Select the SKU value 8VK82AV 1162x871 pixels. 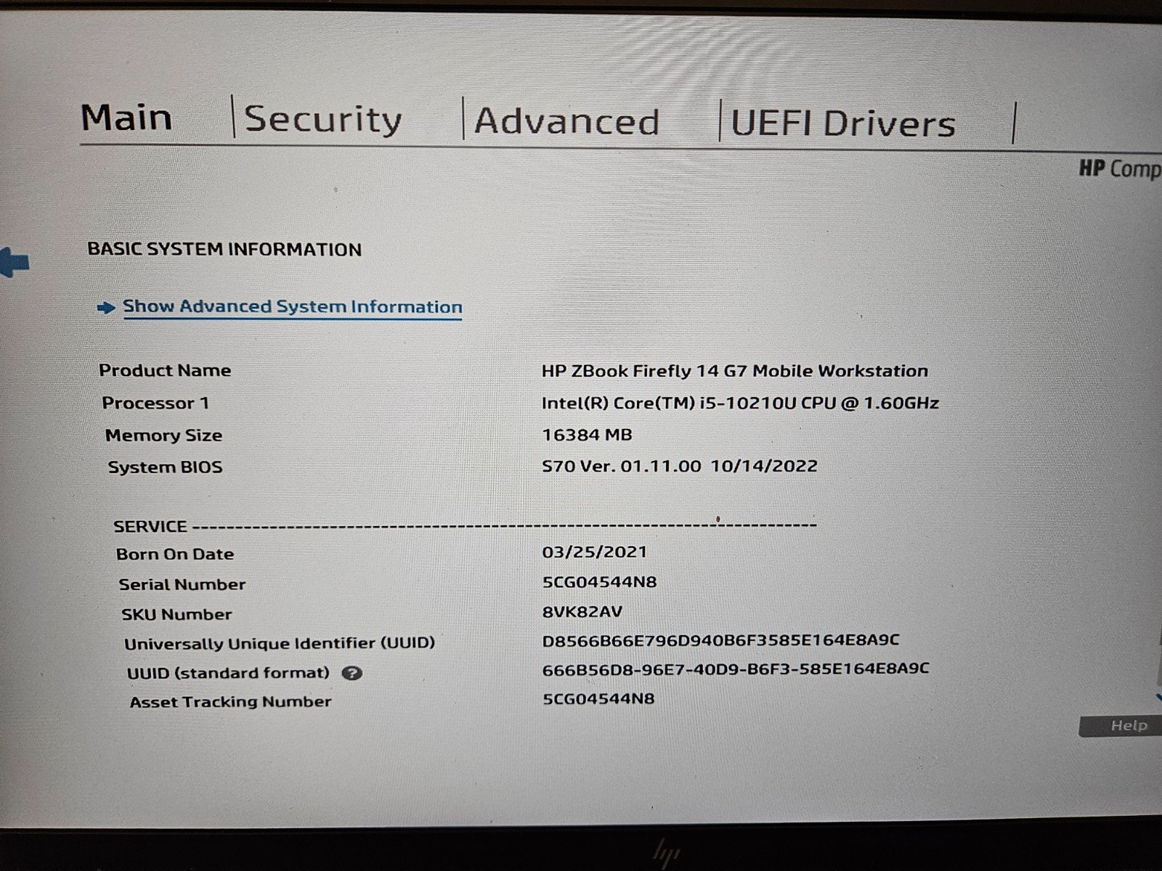(x=582, y=611)
